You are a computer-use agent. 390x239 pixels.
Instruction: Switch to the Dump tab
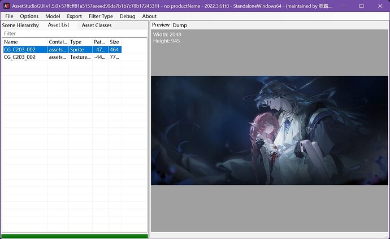coord(180,25)
